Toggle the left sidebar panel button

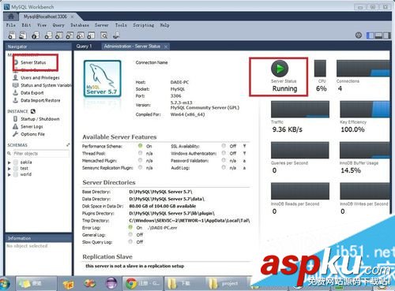(371, 35)
